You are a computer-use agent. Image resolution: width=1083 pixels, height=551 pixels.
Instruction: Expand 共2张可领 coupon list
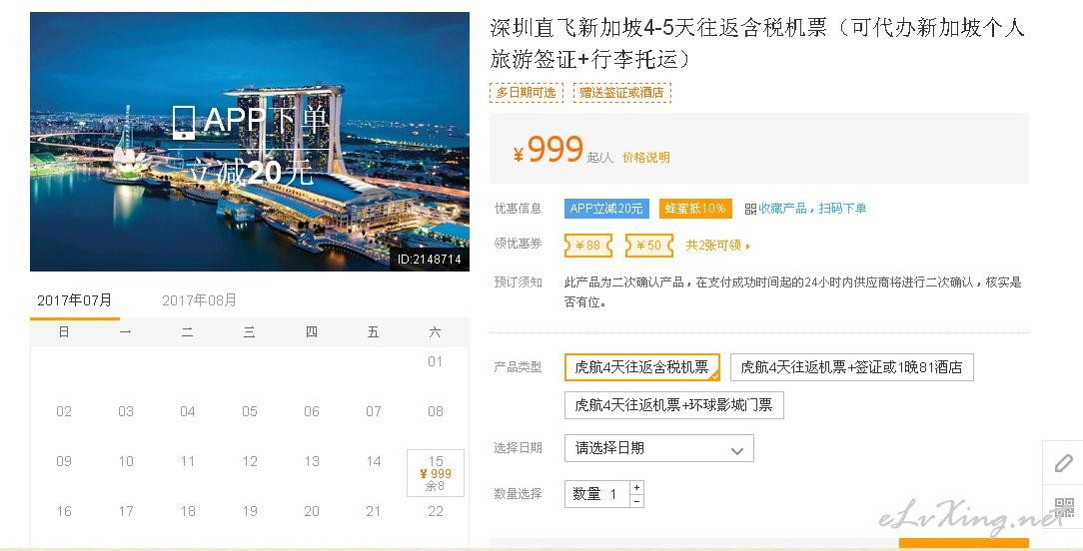(717, 246)
